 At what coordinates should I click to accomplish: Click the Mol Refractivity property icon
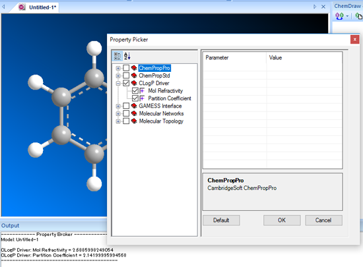[x=142, y=91]
